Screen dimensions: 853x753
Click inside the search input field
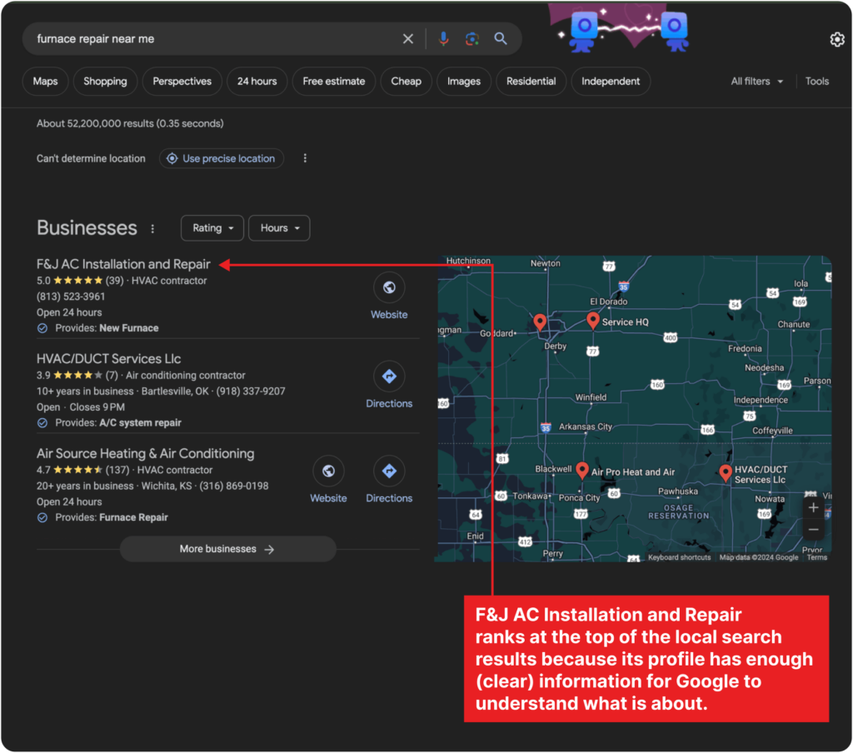pos(208,38)
